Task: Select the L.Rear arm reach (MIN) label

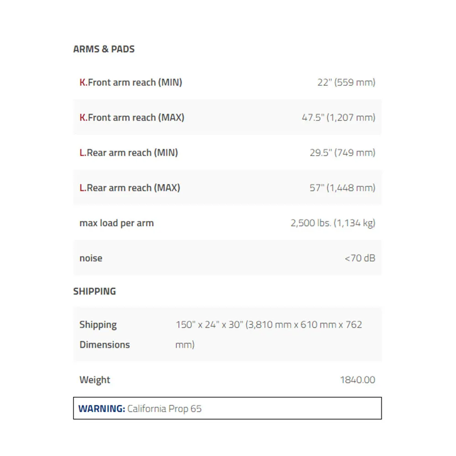Action: tap(129, 153)
